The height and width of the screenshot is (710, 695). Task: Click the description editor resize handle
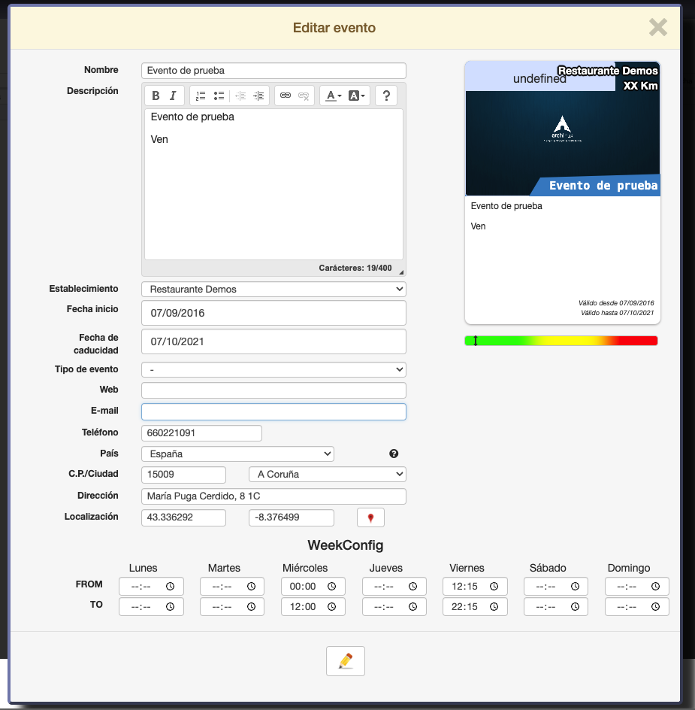[x=401, y=272]
